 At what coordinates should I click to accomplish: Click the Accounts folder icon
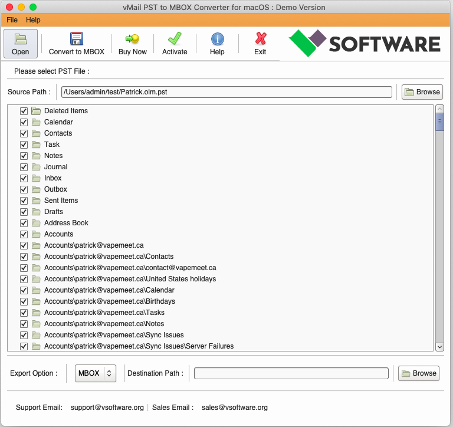[36, 234]
